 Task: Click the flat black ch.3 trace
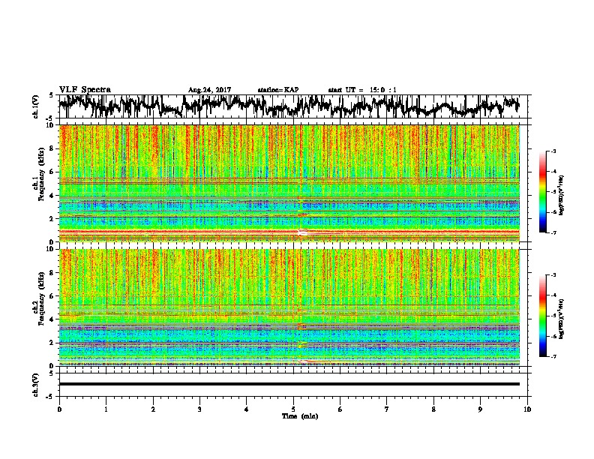pyautogui.click(x=289, y=384)
